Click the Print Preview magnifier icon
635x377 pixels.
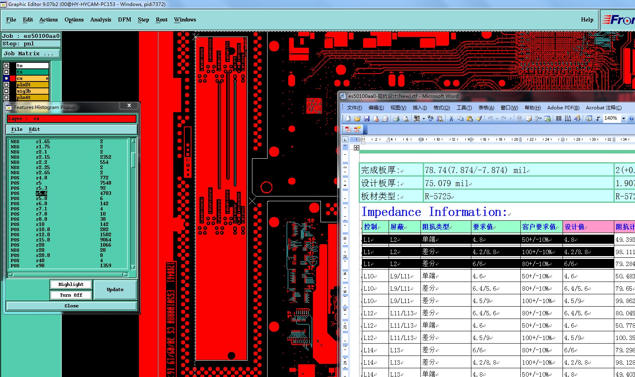406,119
